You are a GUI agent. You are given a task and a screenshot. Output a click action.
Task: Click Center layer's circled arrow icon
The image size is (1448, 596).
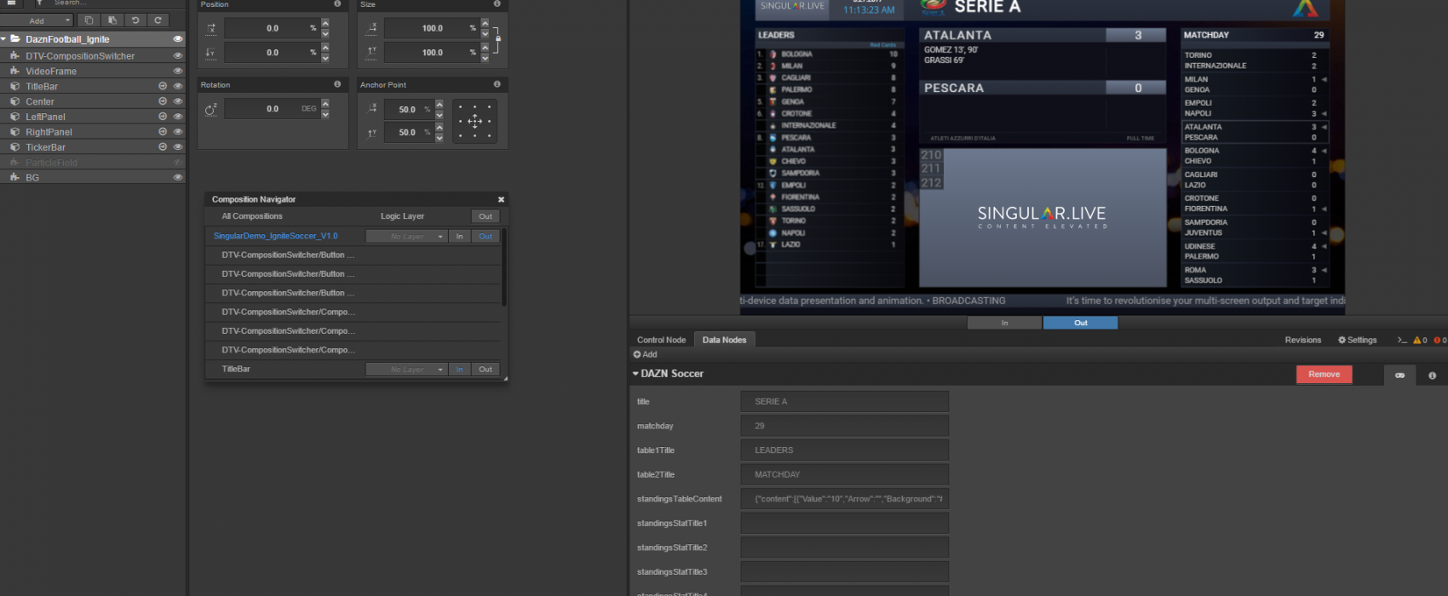163,101
